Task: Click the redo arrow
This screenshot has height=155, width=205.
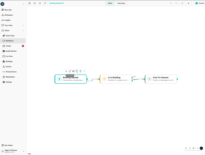Action: pos(176,3)
